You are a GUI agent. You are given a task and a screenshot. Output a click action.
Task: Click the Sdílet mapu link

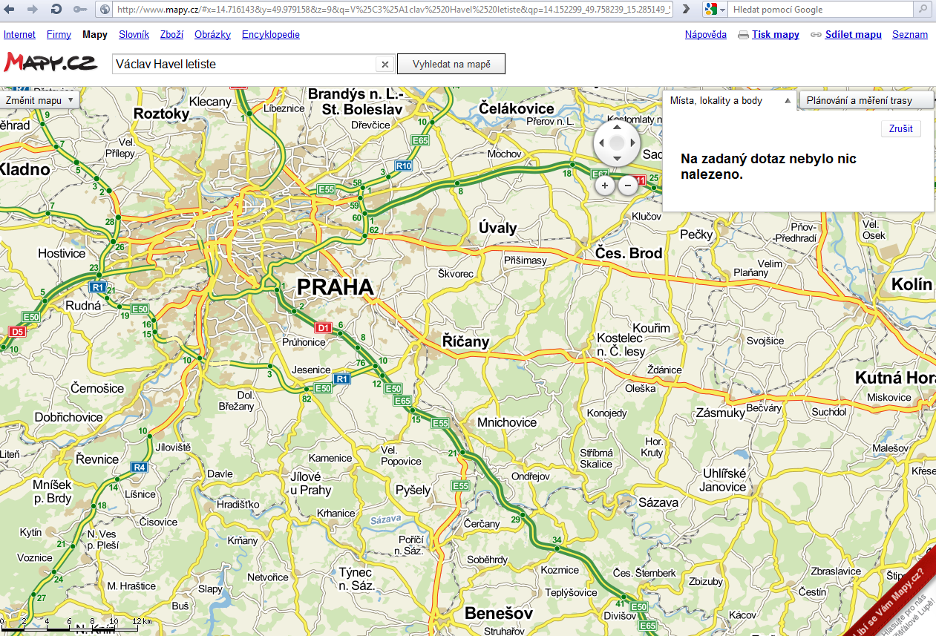tap(853, 35)
